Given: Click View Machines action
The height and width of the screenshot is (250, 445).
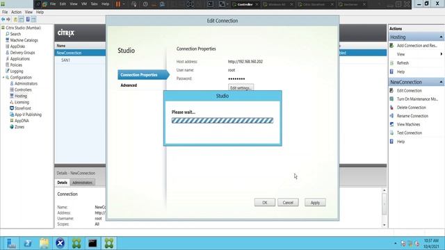Looking at the screenshot, I should (408, 124).
